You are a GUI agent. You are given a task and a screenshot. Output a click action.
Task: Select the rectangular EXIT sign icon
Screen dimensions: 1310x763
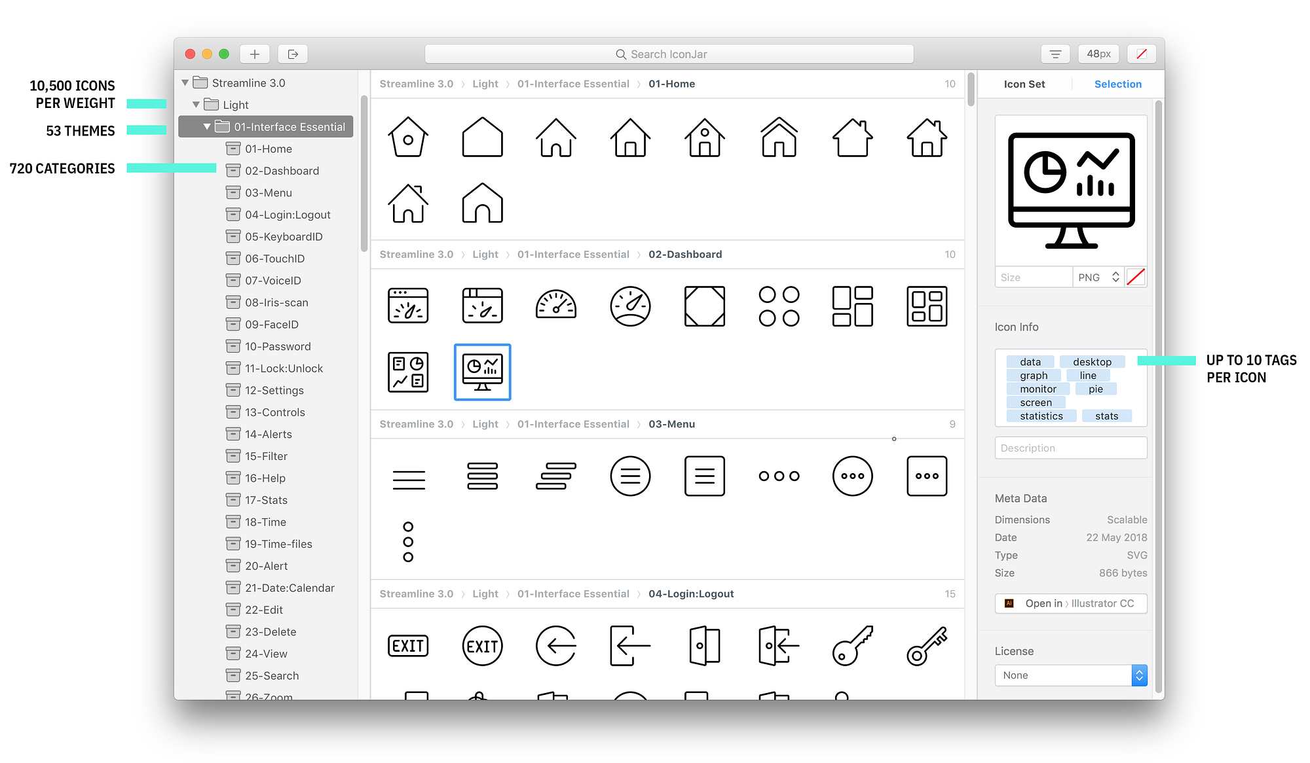coord(408,646)
